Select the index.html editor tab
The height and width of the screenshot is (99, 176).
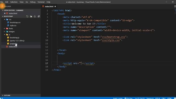[49, 7]
